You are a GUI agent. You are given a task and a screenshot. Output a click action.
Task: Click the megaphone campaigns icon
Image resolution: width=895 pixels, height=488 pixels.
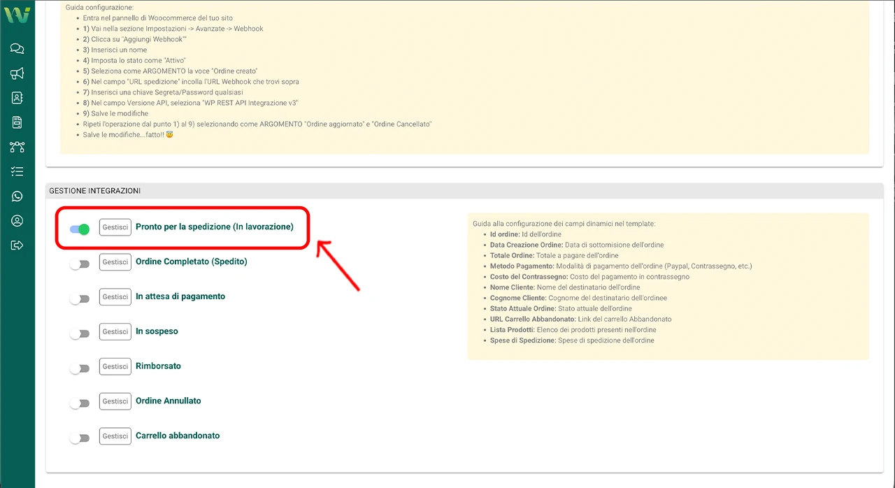[x=17, y=73]
